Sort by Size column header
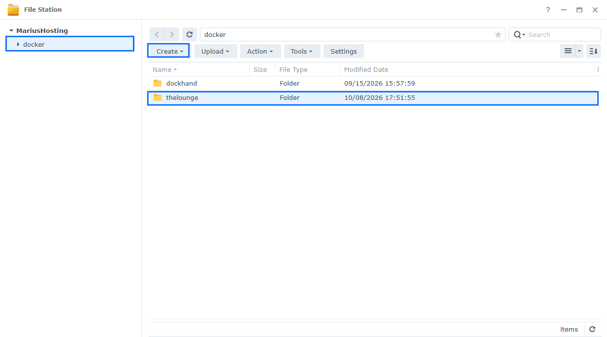This screenshot has height=337, width=607. (x=262, y=69)
